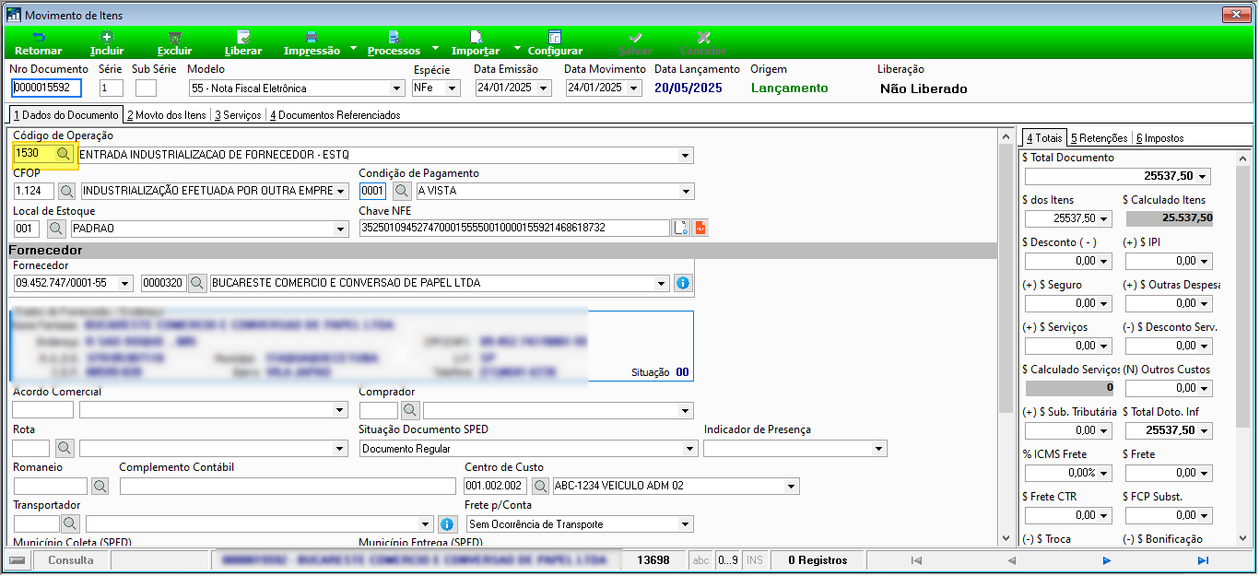Screen dimensions: 1259x576
Task: Click the Nro Documento input field
Action: pyautogui.click(x=47, y=88)
